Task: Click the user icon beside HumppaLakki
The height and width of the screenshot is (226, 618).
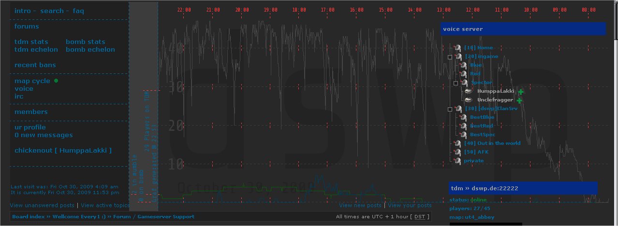Action: pyautogui.click(x=469, y=91)
